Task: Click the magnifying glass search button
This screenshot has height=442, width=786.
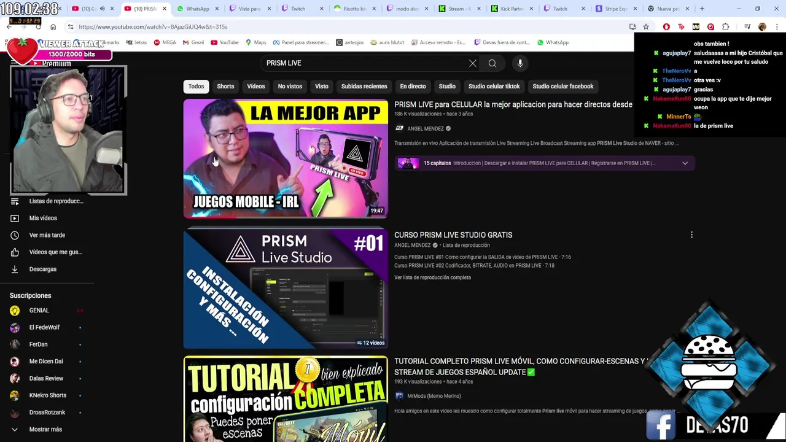Action: pyautogui.click(x=492, y=63)
